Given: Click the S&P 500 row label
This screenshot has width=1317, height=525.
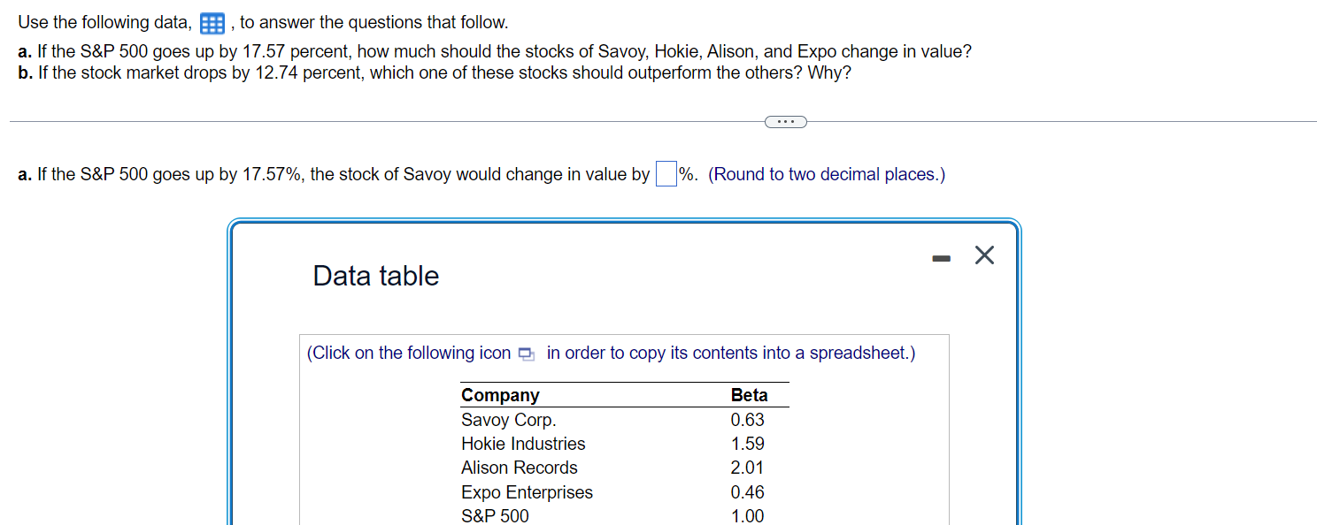Looking at the screenshot, I should coord(495,515).
